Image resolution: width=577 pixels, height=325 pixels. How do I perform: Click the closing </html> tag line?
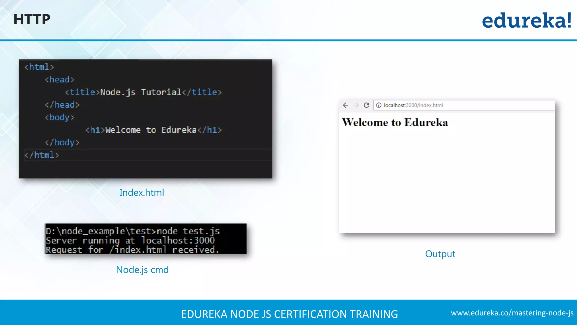click(42, 155)
